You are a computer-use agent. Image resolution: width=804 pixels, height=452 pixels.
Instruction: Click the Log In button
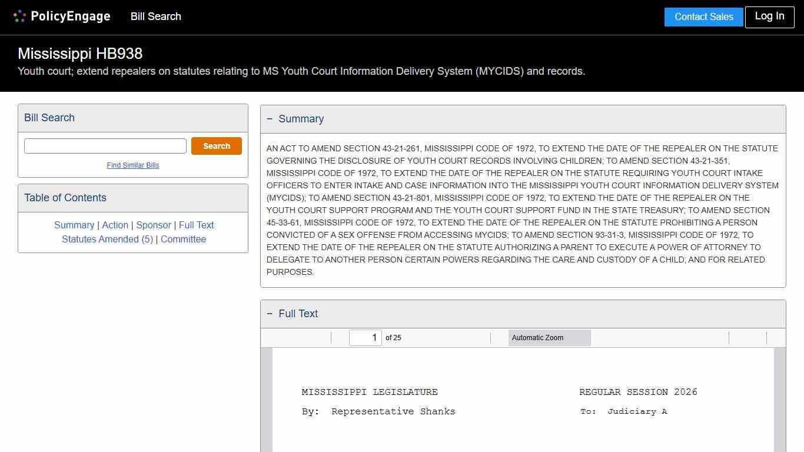click(x=769, y=17)
